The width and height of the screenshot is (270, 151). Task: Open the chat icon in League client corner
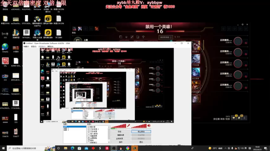234,118
